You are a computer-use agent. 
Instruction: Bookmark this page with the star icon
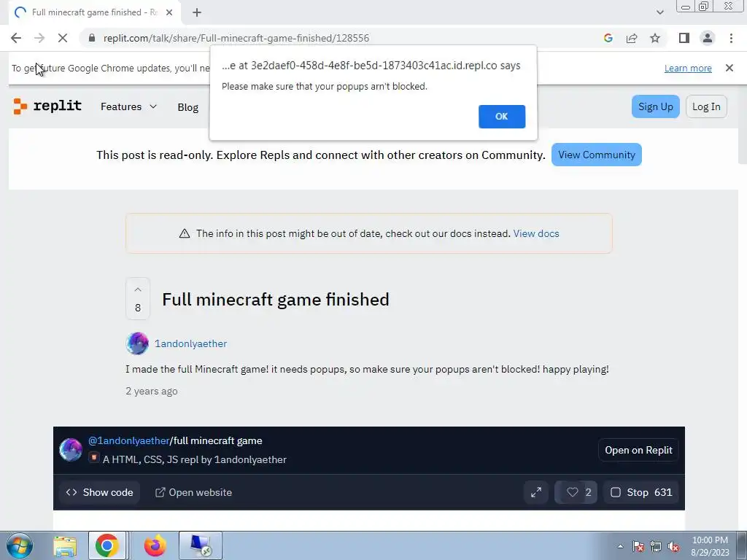pyautogui.click(x=655, y=38)
